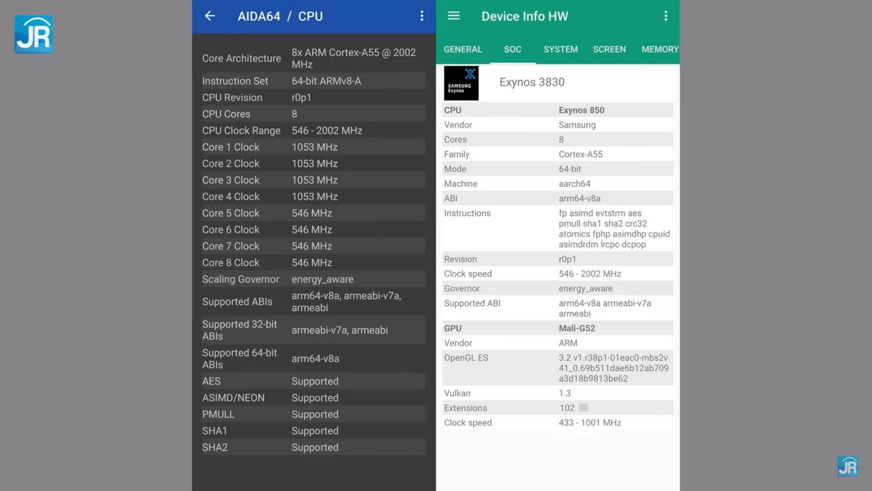Viewport: 872px width, 491px height.
Task: Tap the Samsung Exynos chip logo
Action: 461,83
